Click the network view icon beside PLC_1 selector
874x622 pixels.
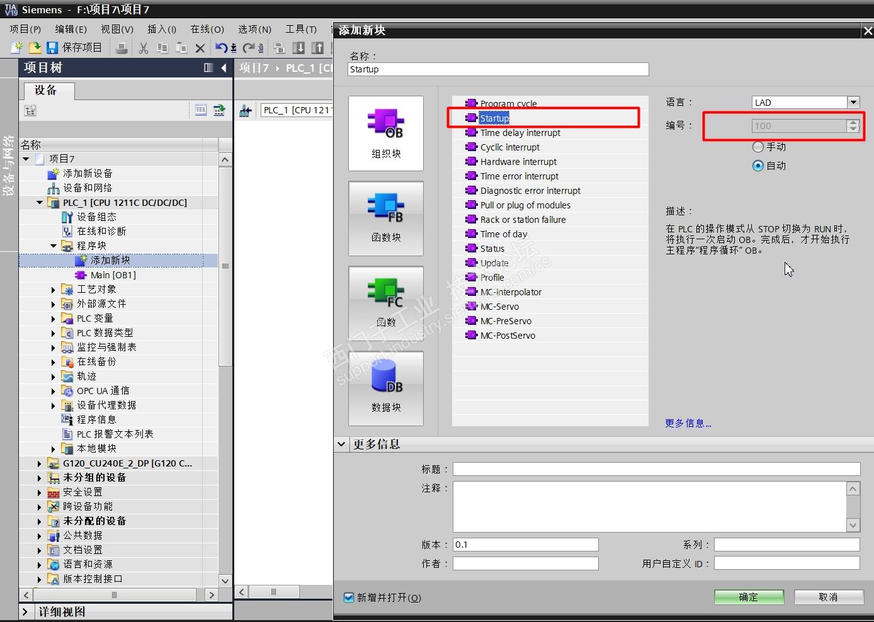point(246,111)
